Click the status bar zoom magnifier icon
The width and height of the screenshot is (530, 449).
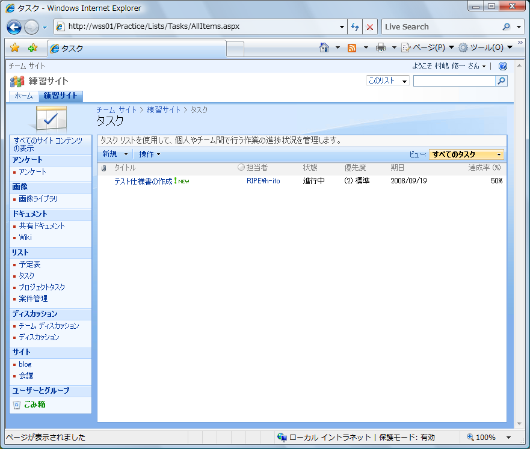(470, 437)
